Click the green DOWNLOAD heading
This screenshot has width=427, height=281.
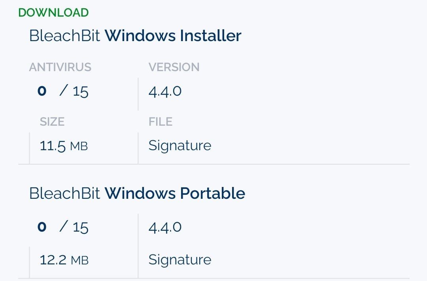pos(53,13)
